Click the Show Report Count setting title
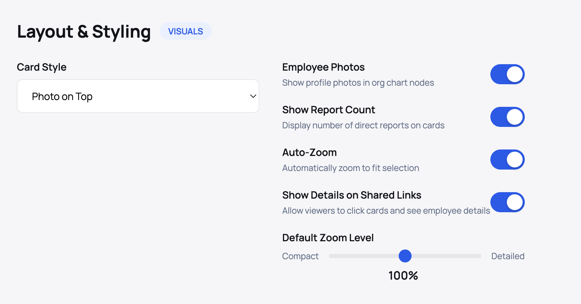The width and height of the screenshot is (581, 304). coord(328,110)
